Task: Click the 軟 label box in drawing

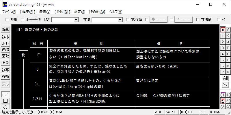Action: tap(24, 55)
